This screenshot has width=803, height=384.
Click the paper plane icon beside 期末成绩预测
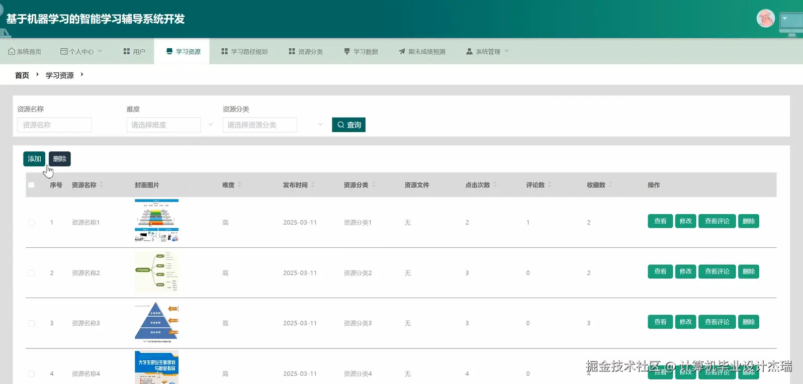[x=402, y=51]
